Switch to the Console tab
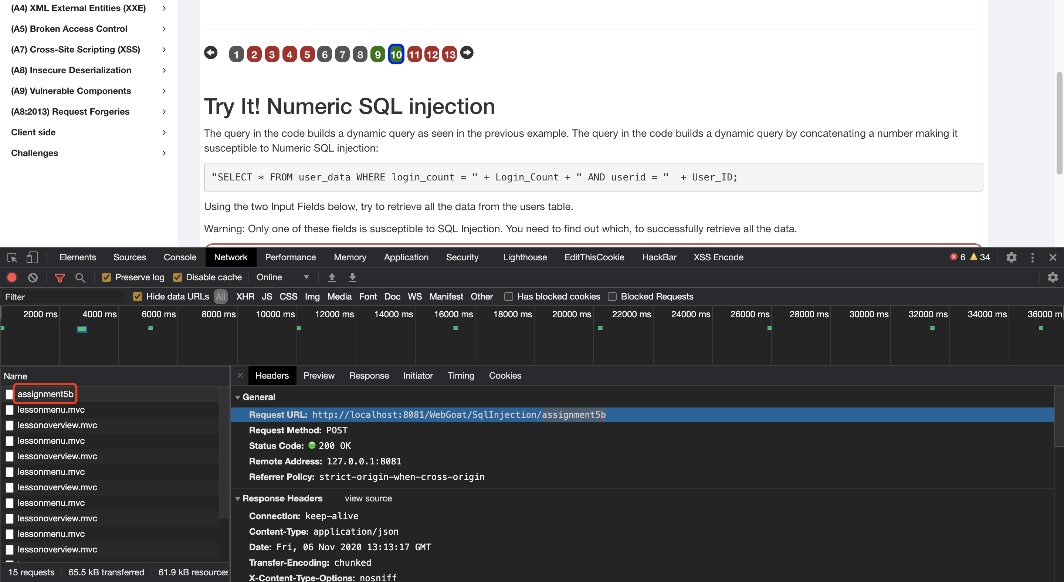This screenshot has width=1064, height=582. (180, 257)
